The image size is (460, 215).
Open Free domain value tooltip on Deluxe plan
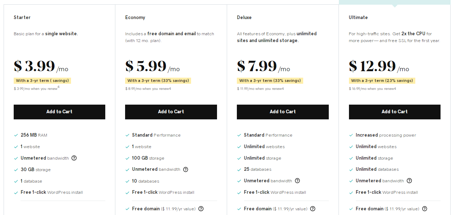pos(313,209)
